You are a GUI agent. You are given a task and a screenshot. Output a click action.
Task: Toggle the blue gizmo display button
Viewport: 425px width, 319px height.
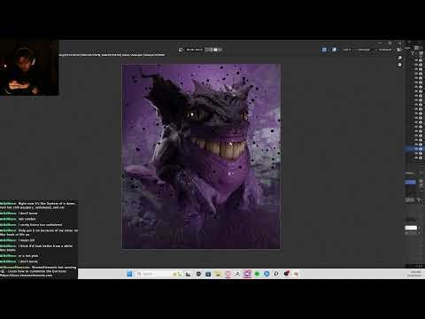pos(324,50)
